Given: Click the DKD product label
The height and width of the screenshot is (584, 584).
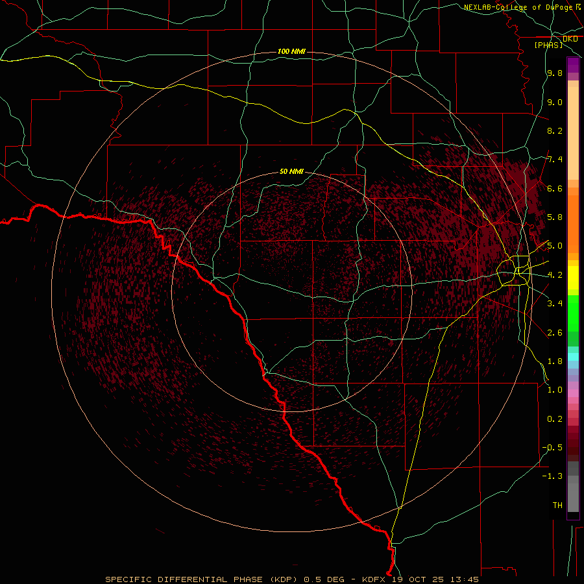Looking at the screenshot, I should [570, 39].
